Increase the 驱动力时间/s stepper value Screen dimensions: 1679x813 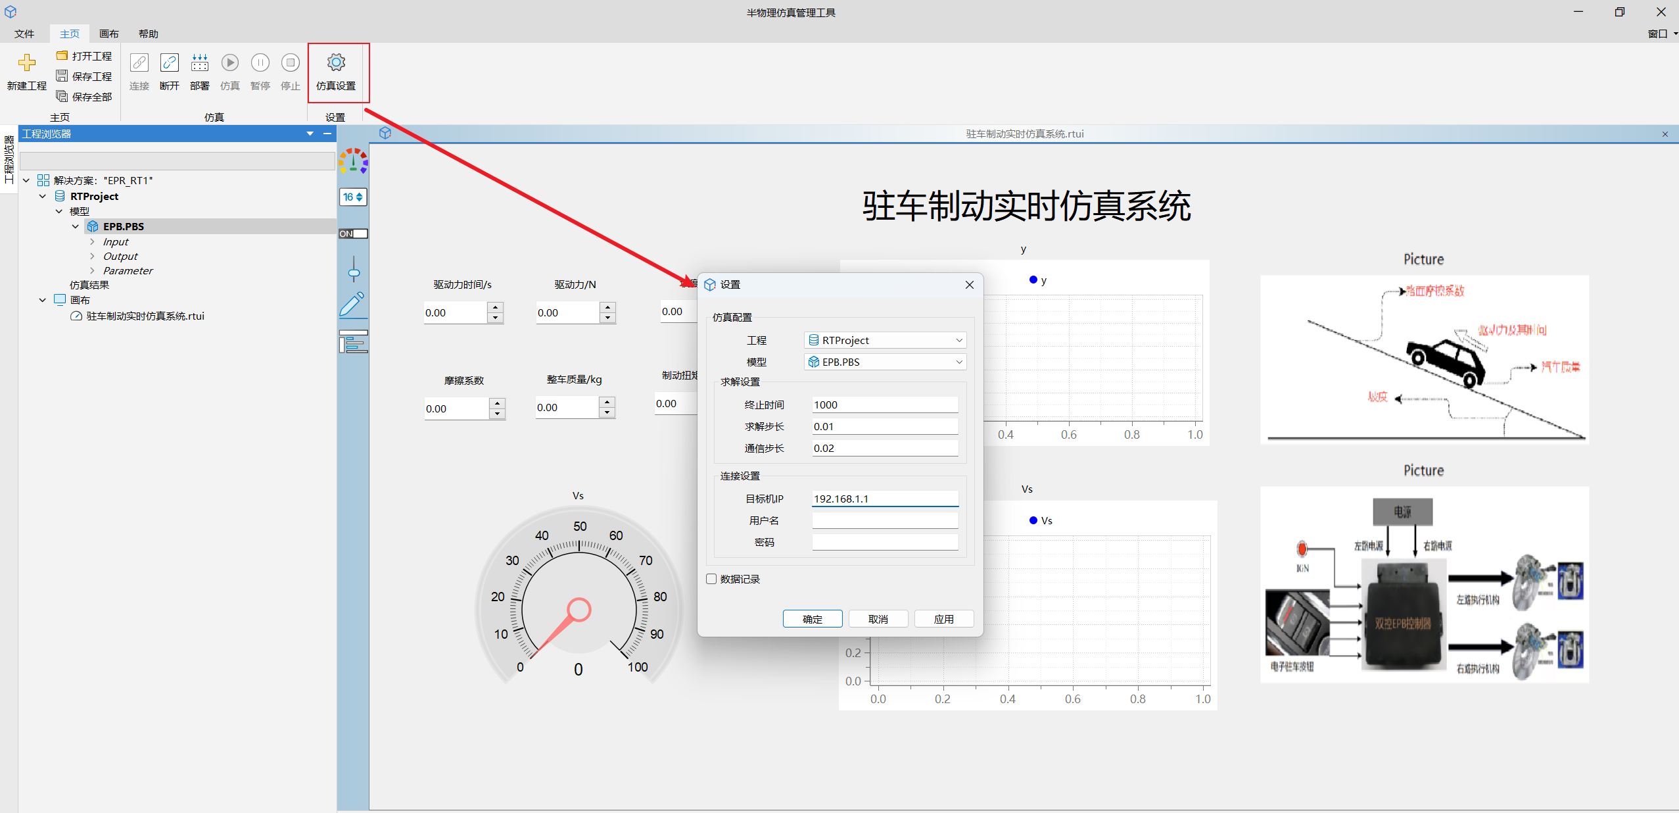tap(496, 307)
